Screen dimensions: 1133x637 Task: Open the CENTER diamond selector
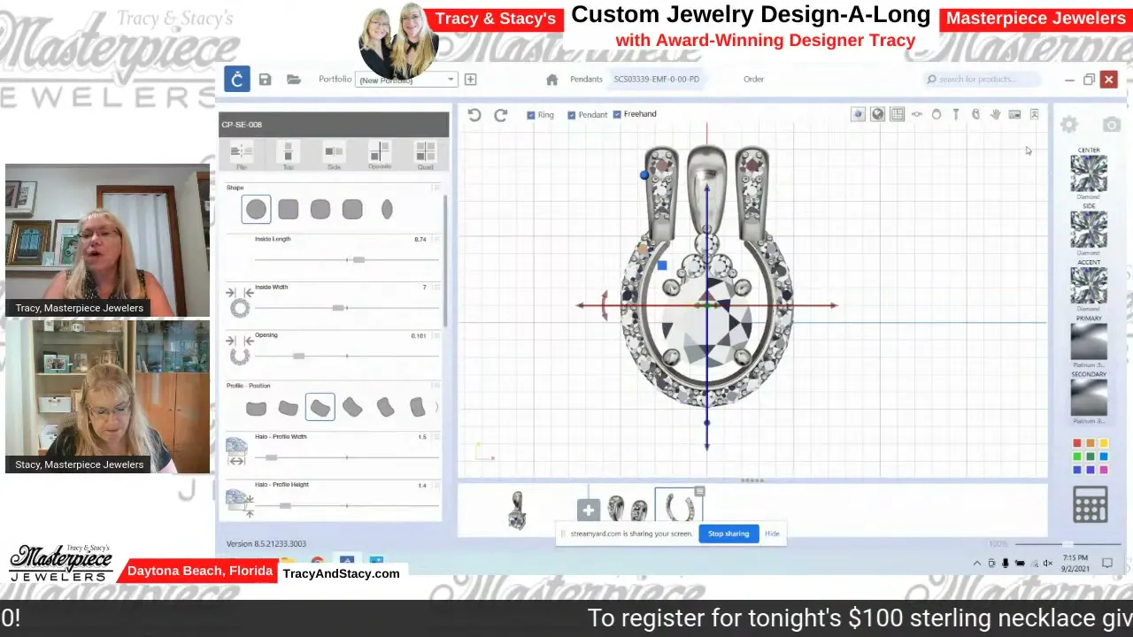pos(1089,173)
